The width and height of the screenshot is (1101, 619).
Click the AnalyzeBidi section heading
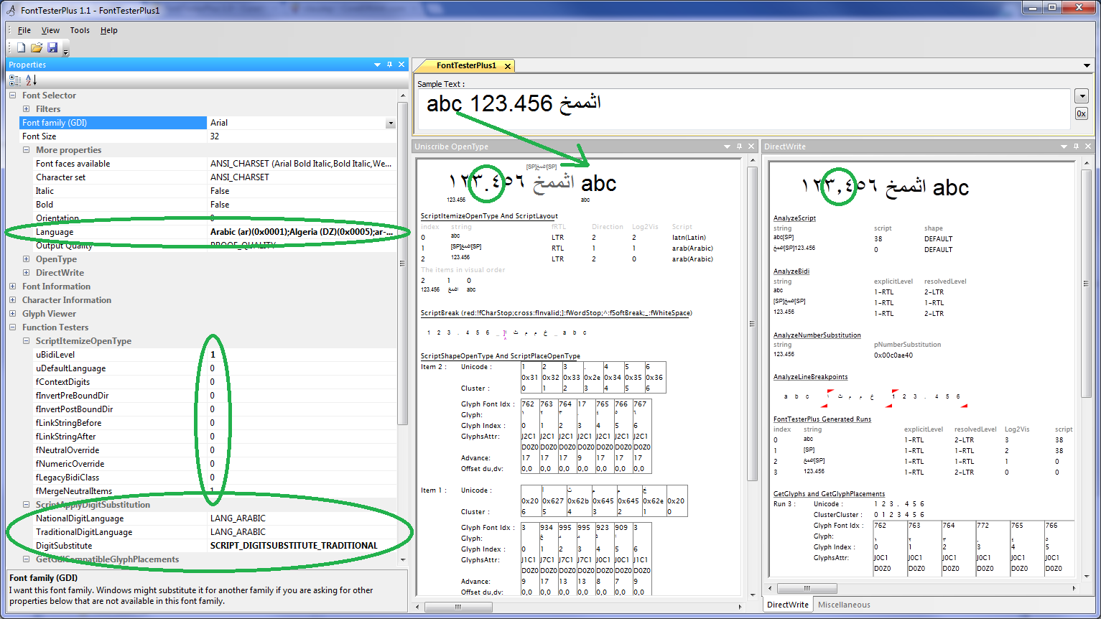791,271
